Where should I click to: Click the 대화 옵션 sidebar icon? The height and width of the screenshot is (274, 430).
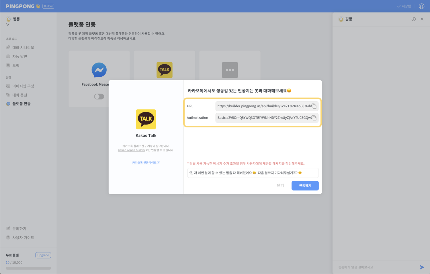pos(8,95)
